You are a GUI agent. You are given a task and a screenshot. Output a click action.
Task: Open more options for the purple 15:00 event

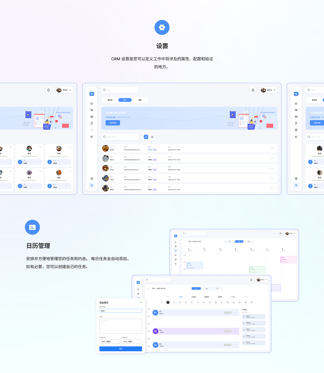pyautogui.click(x=235, y=331)
